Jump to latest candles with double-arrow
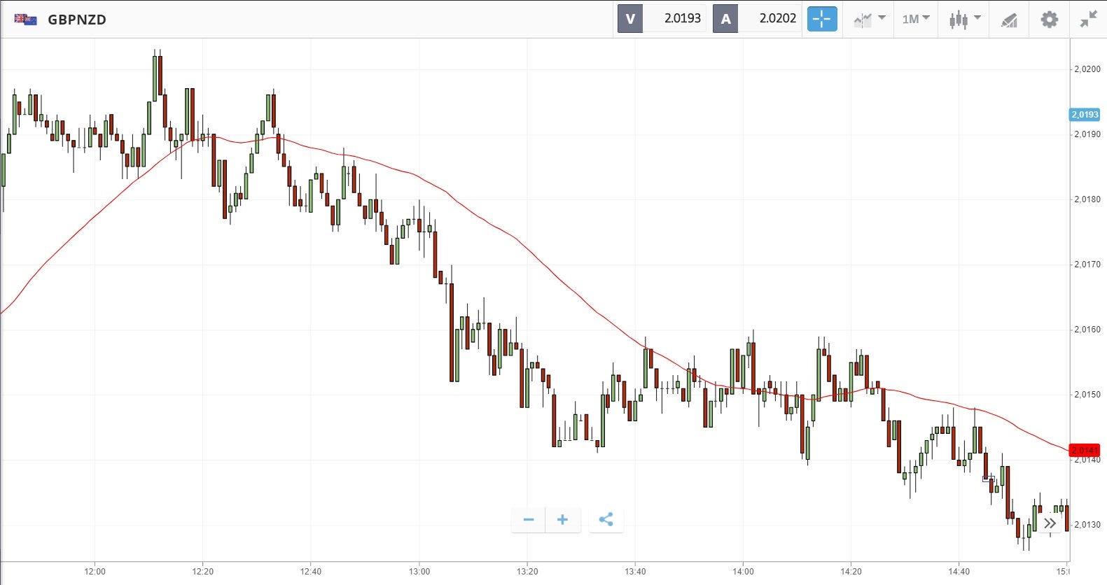This screenshot has width=1107, height=585. pos(1050,523)
